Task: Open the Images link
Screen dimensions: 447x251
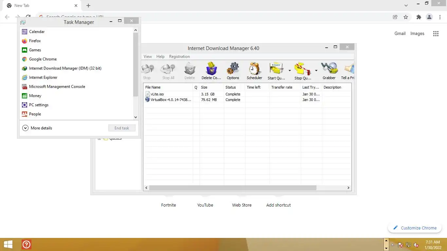Action: pyautogui.click(x=417, y=33)
